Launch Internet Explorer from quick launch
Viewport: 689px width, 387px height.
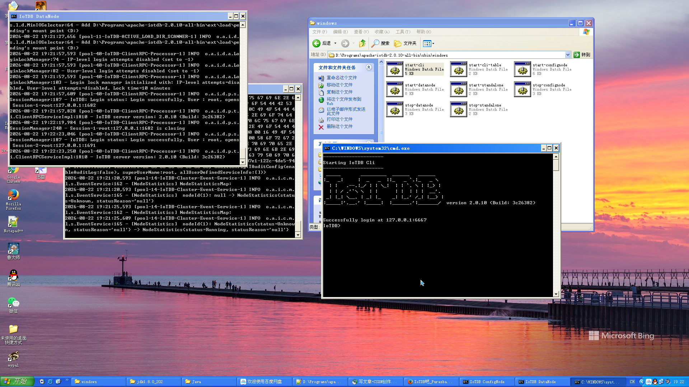[x=50, y=382]
